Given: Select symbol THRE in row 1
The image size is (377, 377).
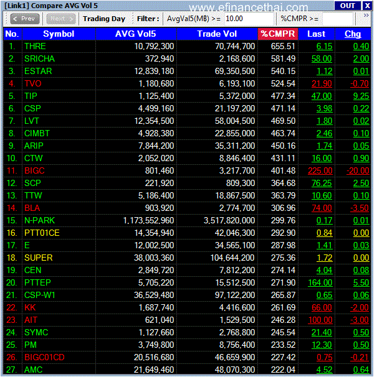Looking at the screenshot, I should point(35,46).
